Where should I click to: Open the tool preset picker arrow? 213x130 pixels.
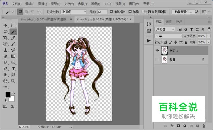click(x=13, y=12)
